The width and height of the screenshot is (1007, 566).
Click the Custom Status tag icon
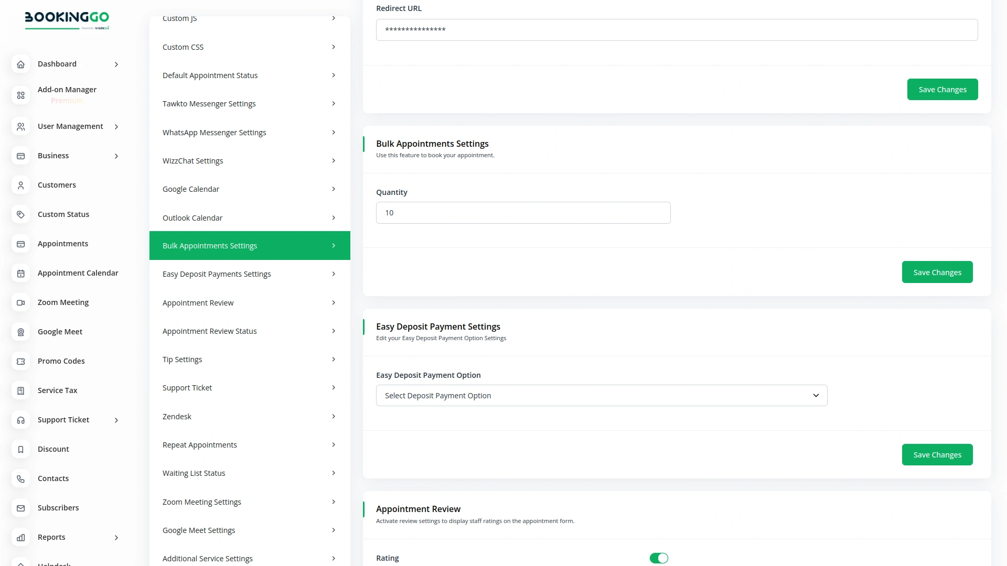pyautogui.click(x=20, y=214)
